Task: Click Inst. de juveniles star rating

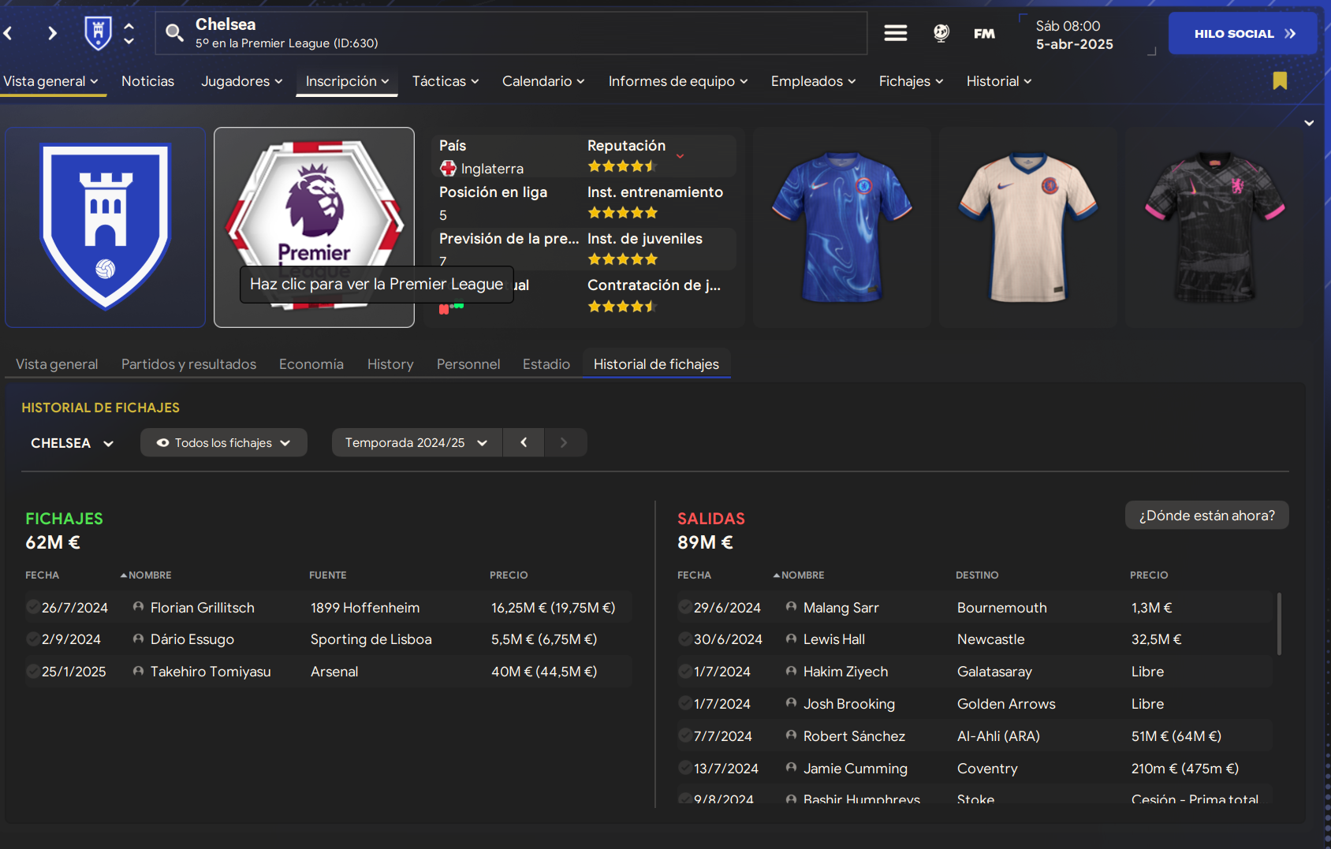Action: pyautogui.click(x=622, y=259)
